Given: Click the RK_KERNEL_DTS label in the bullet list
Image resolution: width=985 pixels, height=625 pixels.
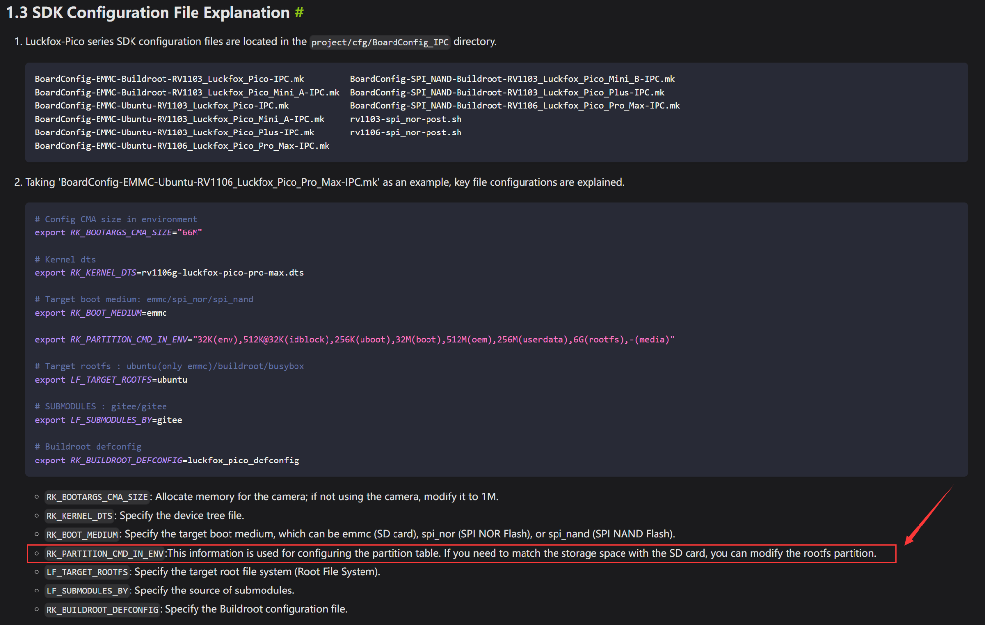Looking at the screenshot, I should point(79,516).
